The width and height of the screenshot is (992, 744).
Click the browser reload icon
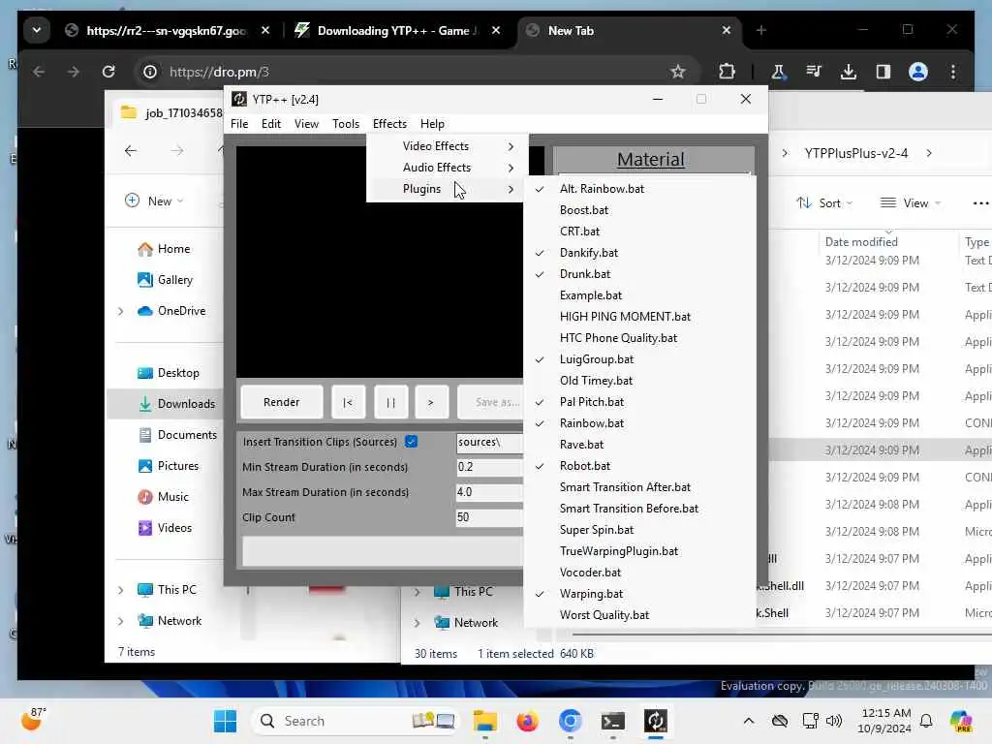coord(108,72)
